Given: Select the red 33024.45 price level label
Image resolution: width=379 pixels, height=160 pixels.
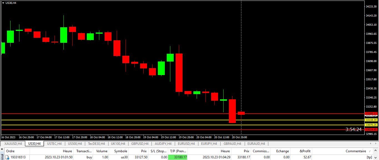Looking at the screenshot, I should (371, 129).
